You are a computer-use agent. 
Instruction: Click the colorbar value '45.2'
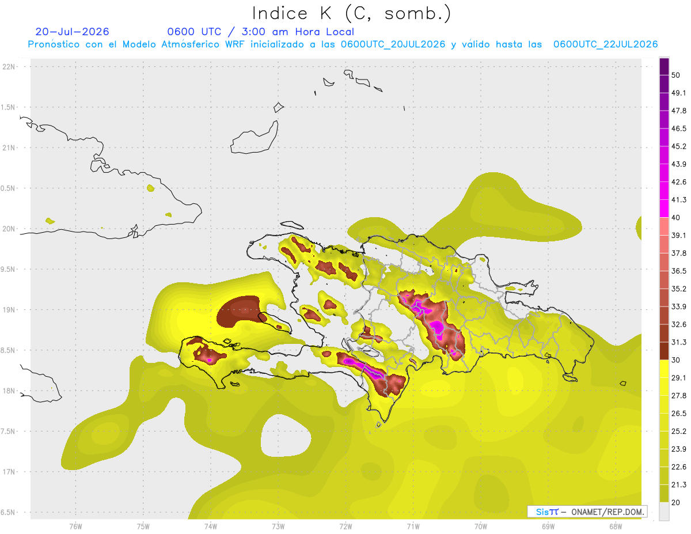[679, 146]
